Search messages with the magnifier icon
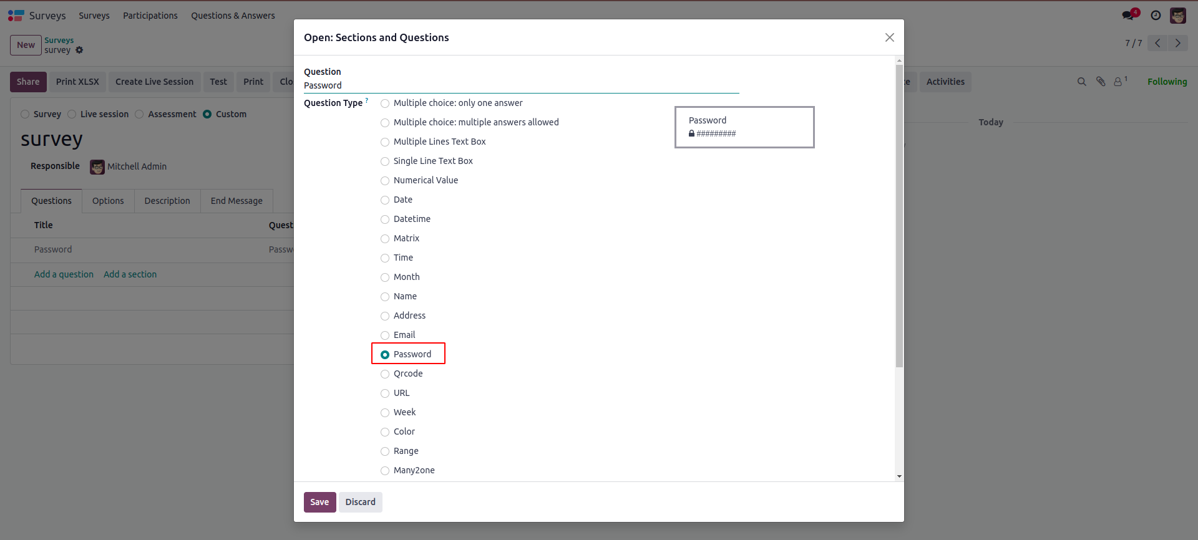The width and height of the screenshot is (1198, 540). tap(1082, 82)
